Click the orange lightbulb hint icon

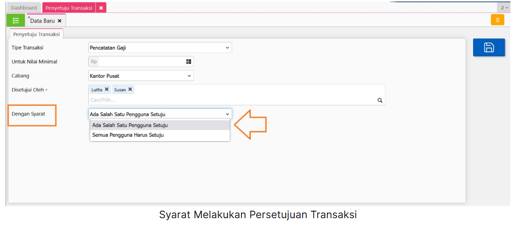click(497, 20)
